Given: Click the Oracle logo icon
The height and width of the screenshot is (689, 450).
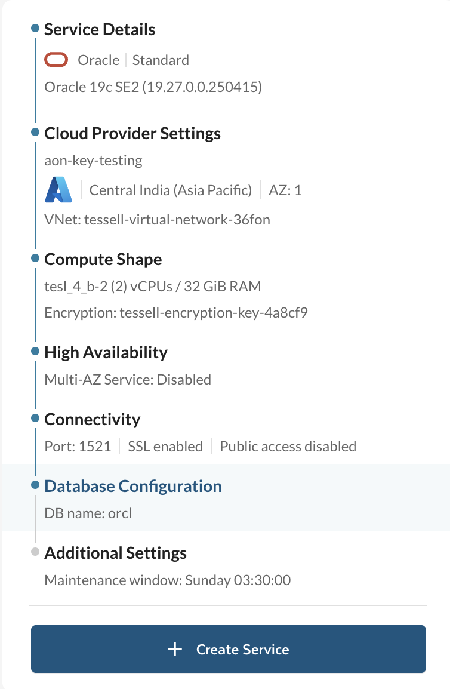Looking at the screenshot, I should click(57, 60).
